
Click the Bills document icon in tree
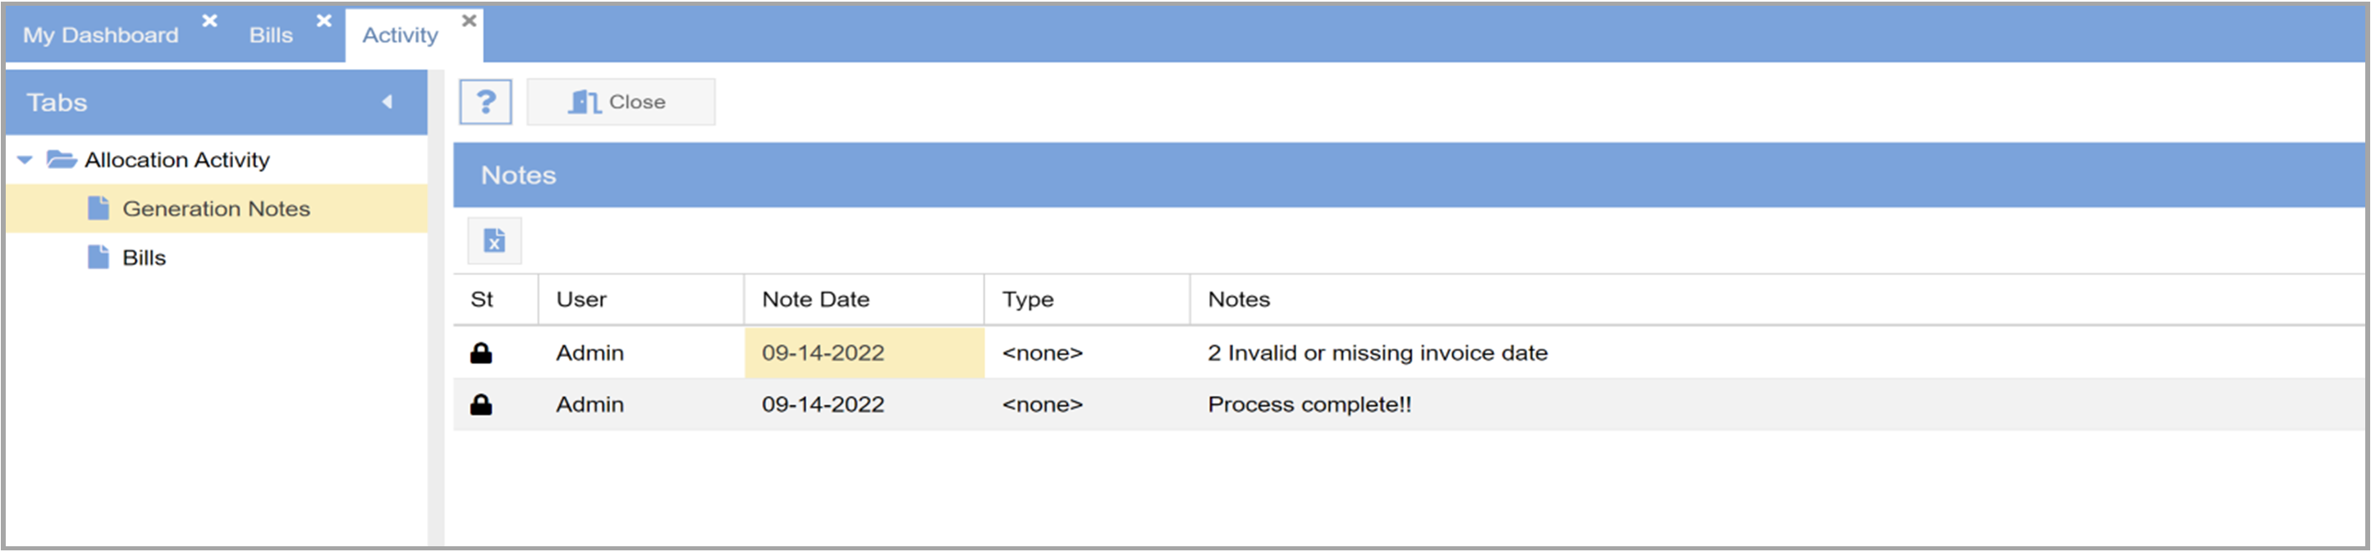pyautogui.click(x=99, y=258)
